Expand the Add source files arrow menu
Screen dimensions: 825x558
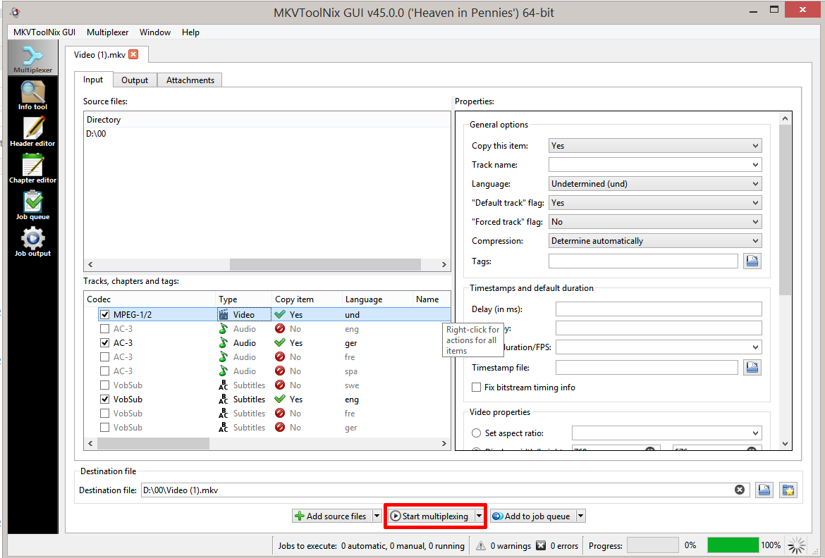pyautogui.click(x=377, y=516)
